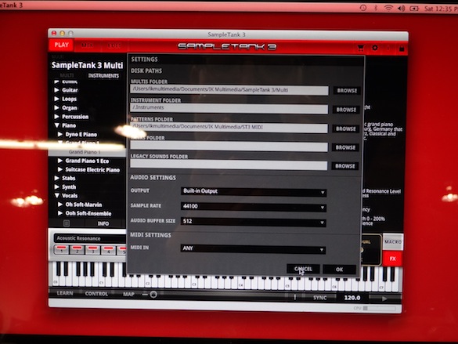The image size is (458, 344).
Task: Browse for the Legacy Sounds folder
Action: click(x=345, y=166)
